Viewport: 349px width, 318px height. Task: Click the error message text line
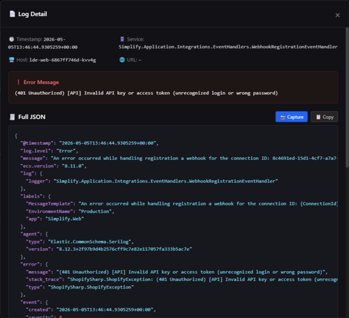tap(147, 93)
